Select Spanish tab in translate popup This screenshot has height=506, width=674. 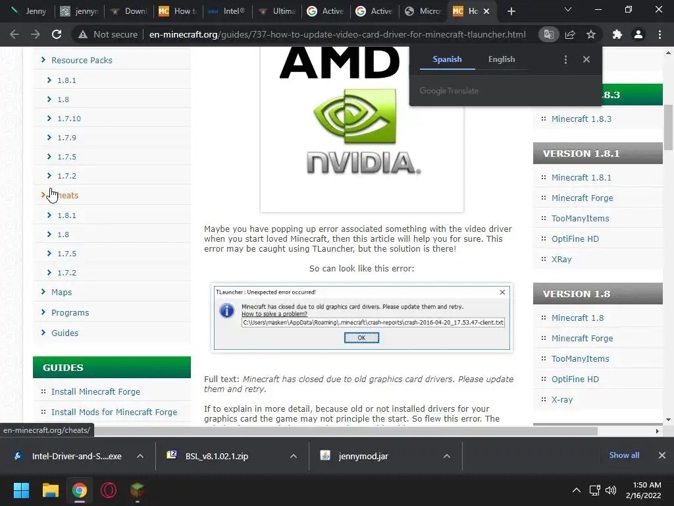click(x=447, y=59)
